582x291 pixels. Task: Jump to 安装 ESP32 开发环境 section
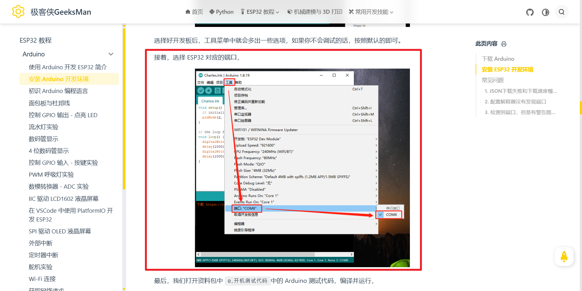tap(507, 70)
